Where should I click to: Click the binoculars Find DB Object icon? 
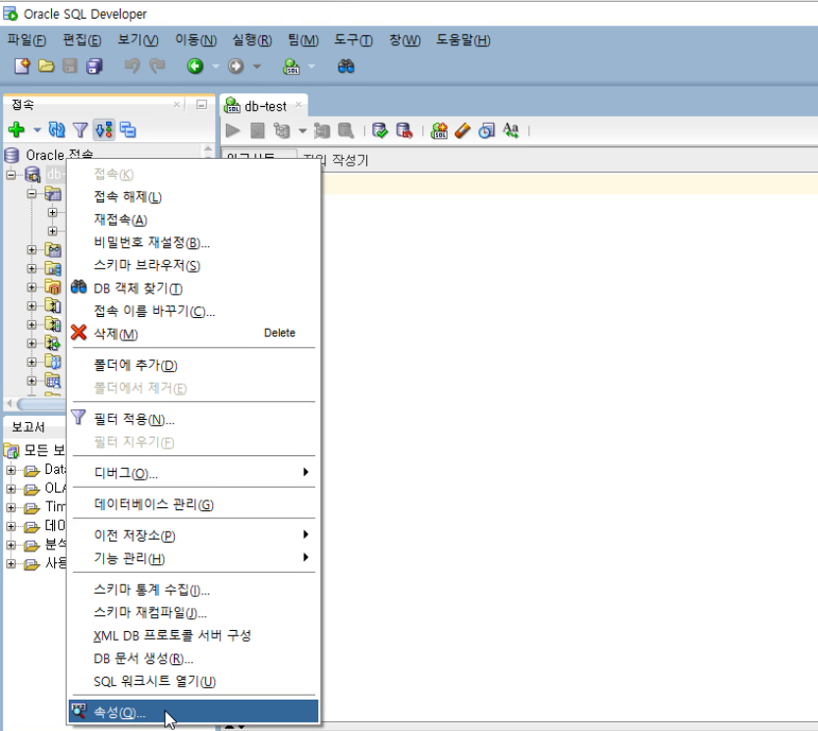tap(346, 66)
